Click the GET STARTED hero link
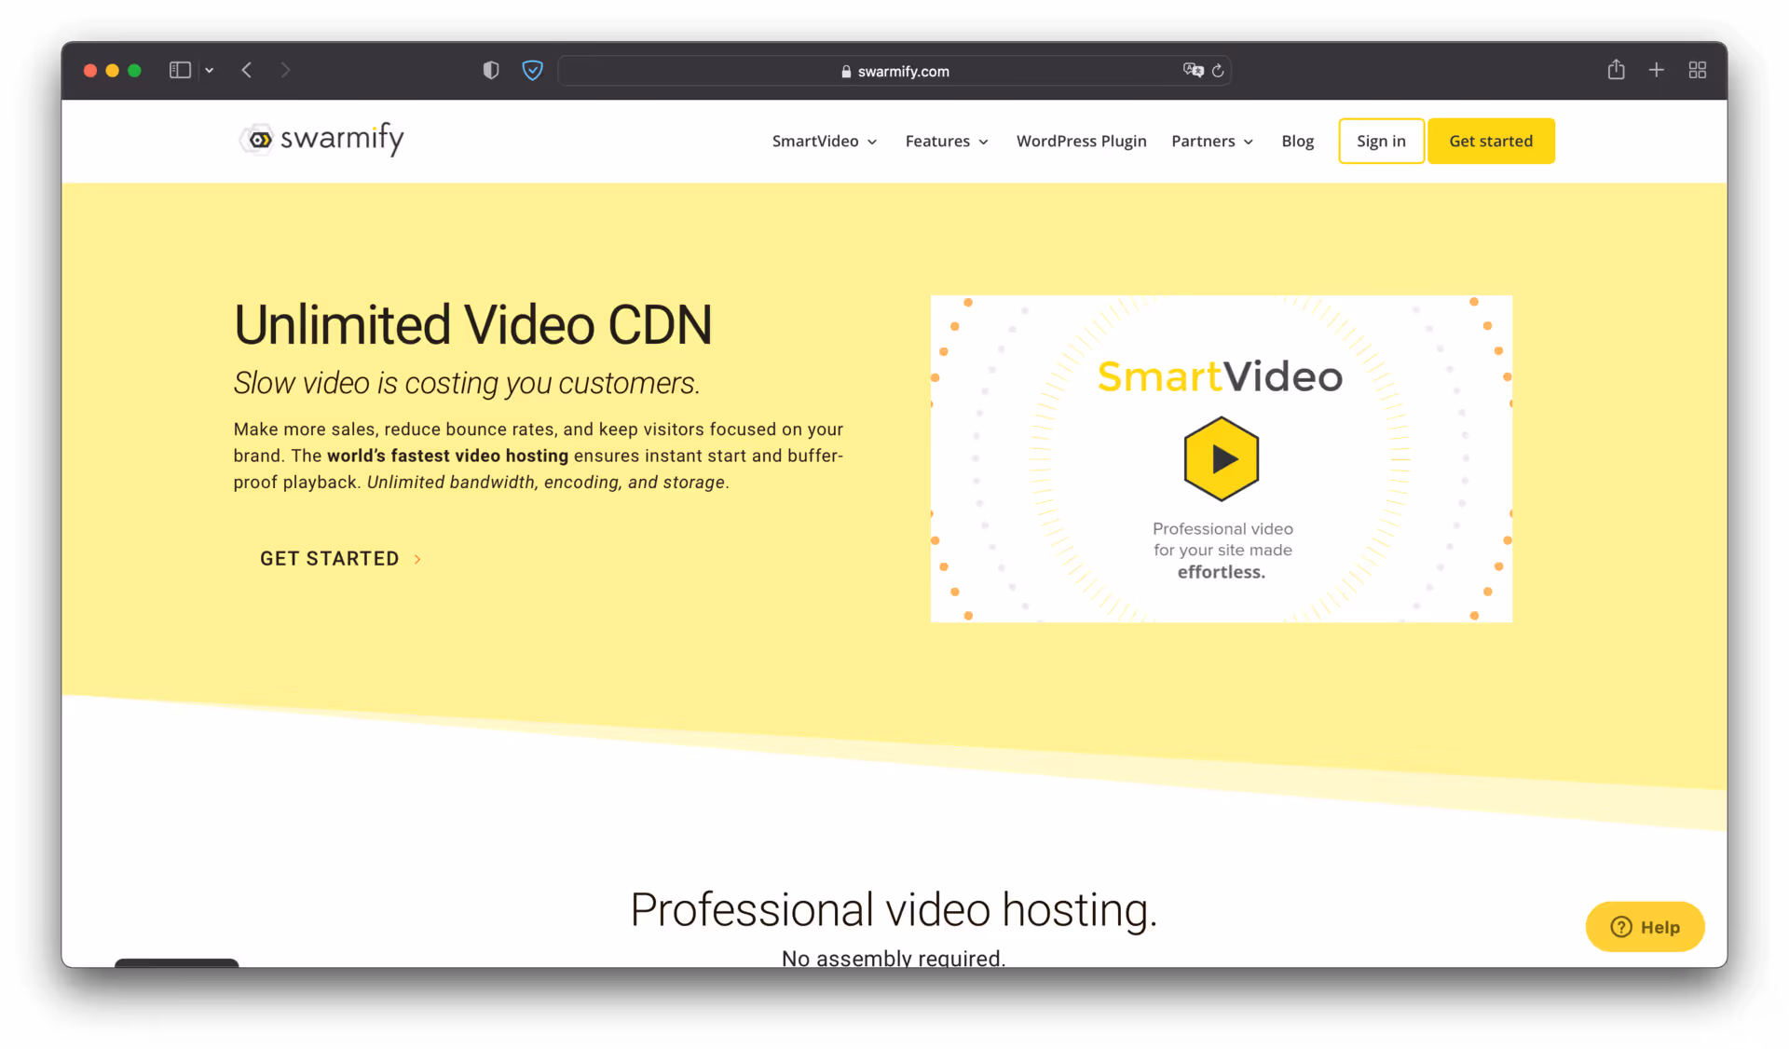Viewport: 1789px width, 1049px height. 341,558
